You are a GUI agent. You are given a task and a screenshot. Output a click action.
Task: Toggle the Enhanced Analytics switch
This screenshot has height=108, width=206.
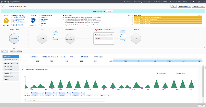pos(110,12)
